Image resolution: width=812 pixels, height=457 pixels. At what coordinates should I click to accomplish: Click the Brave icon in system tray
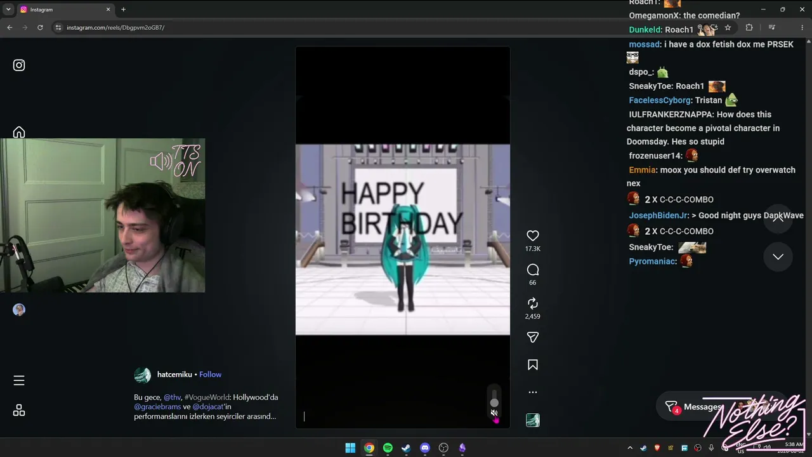(x=657, y=448)
